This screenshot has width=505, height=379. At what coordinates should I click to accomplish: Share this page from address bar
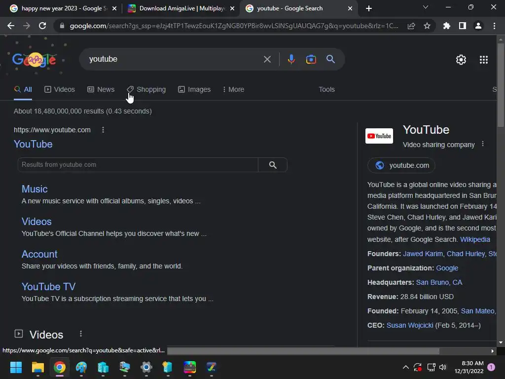point(411,26)
